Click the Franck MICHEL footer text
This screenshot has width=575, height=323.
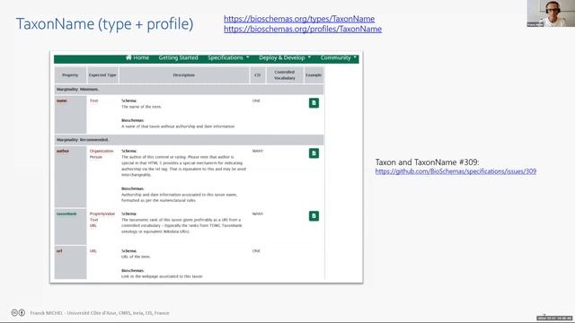(100, 313)
